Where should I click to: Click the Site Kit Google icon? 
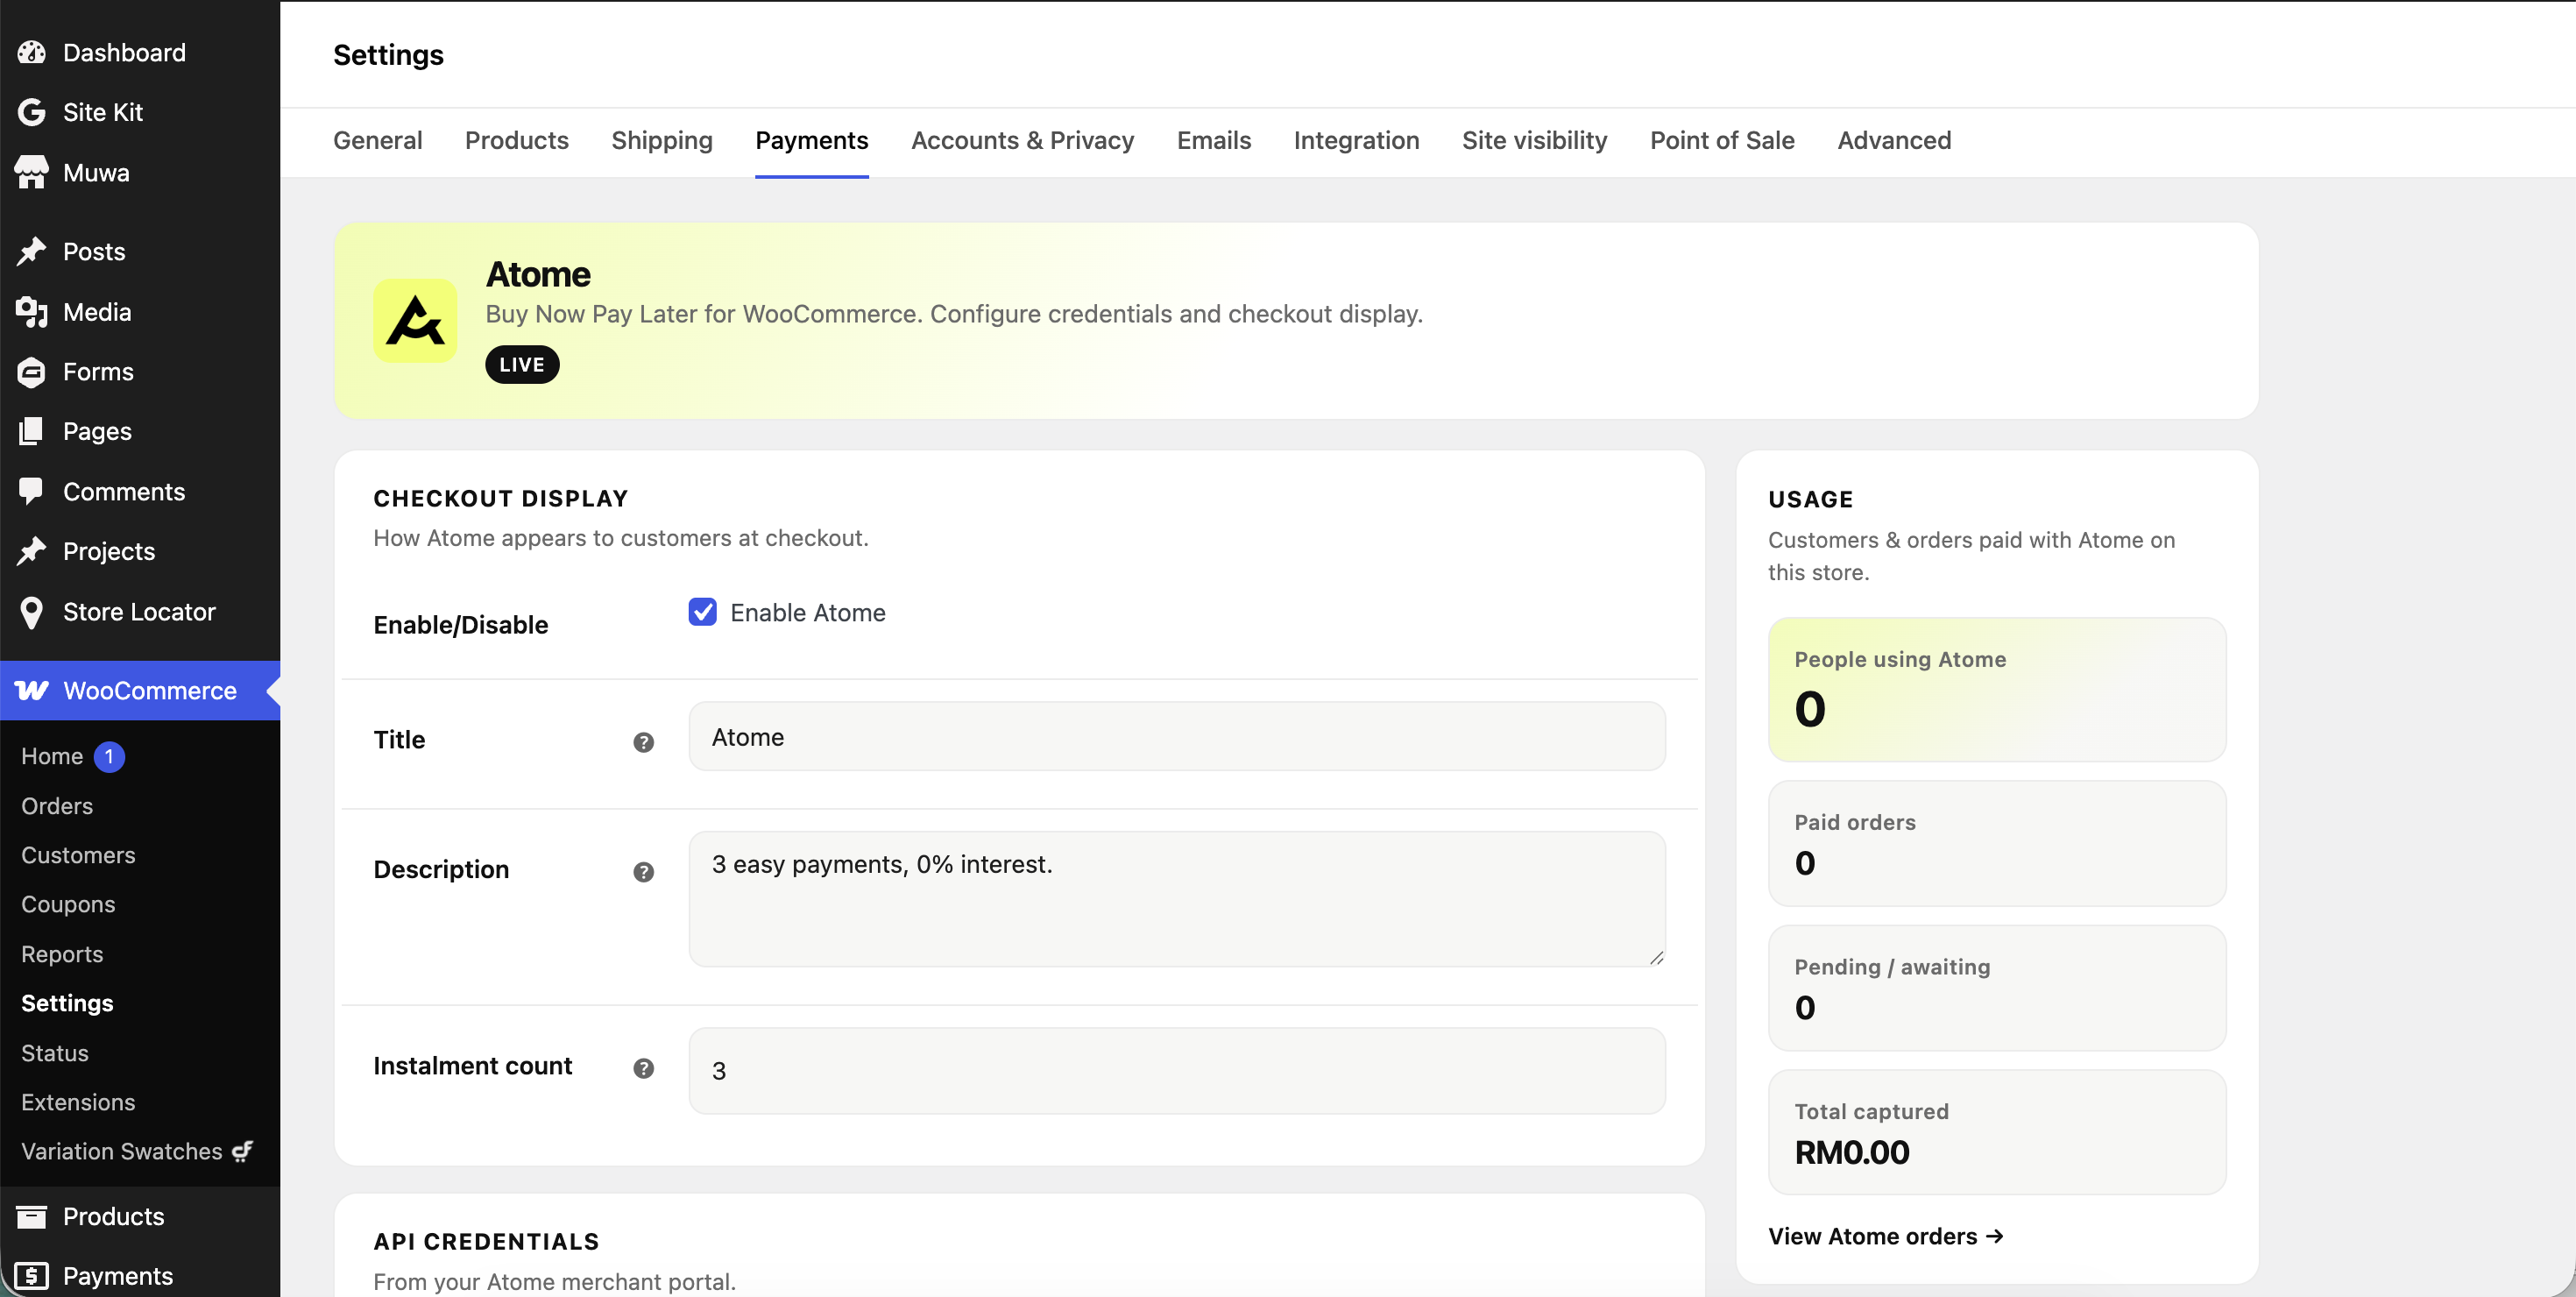[x=32, y=112]
